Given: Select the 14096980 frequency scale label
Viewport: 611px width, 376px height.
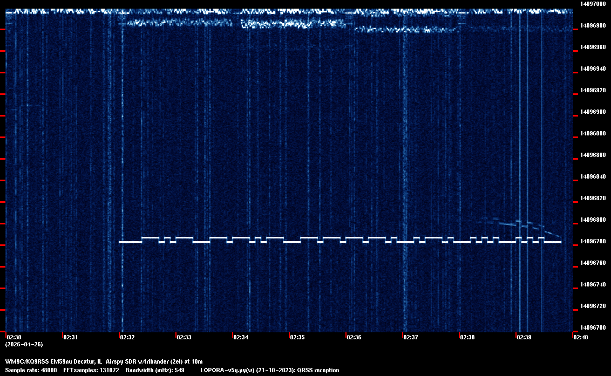Looking at the screenshot, I should point(593,25).
